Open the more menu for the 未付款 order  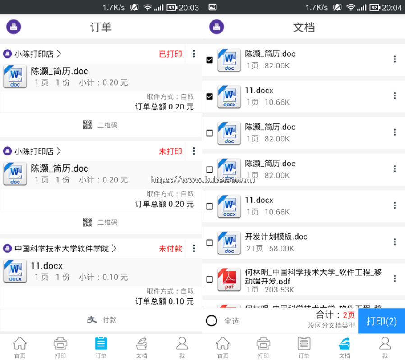pyautogui.click(x=194, y=248)
